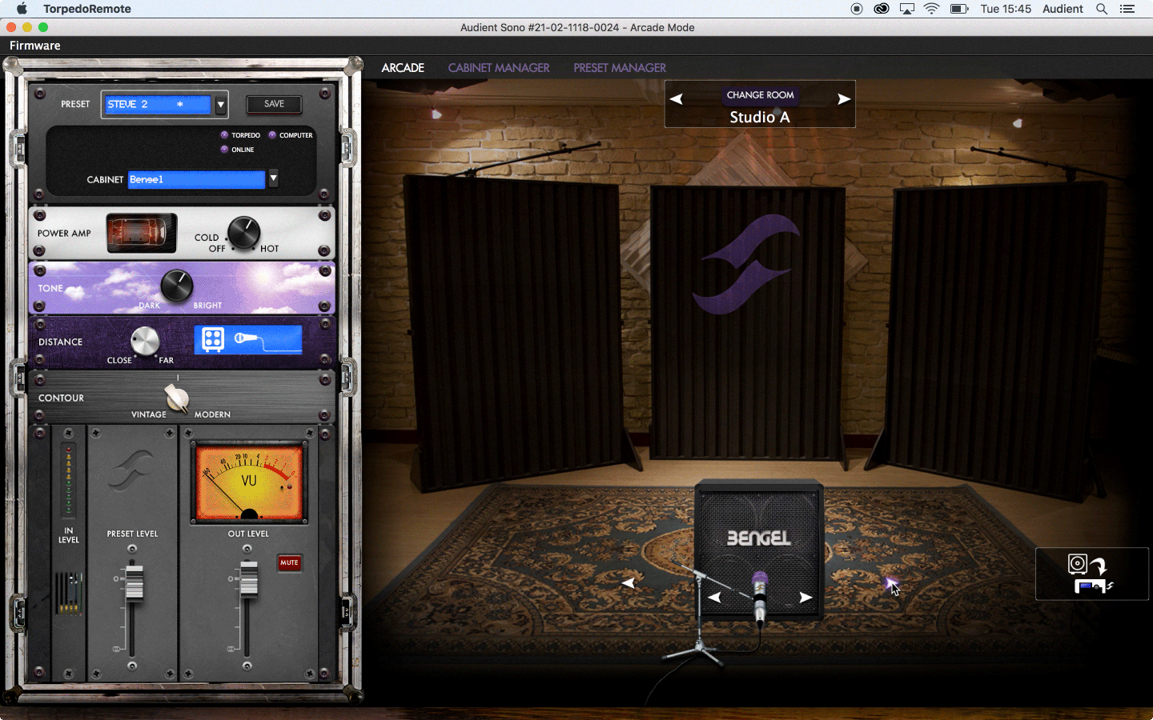Open the preset list dropdown arrow

click(x=221, y=104)
